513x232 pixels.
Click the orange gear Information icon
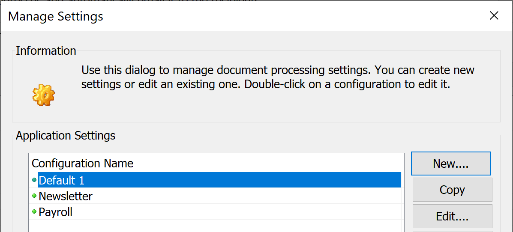click(x=43, y=95)
